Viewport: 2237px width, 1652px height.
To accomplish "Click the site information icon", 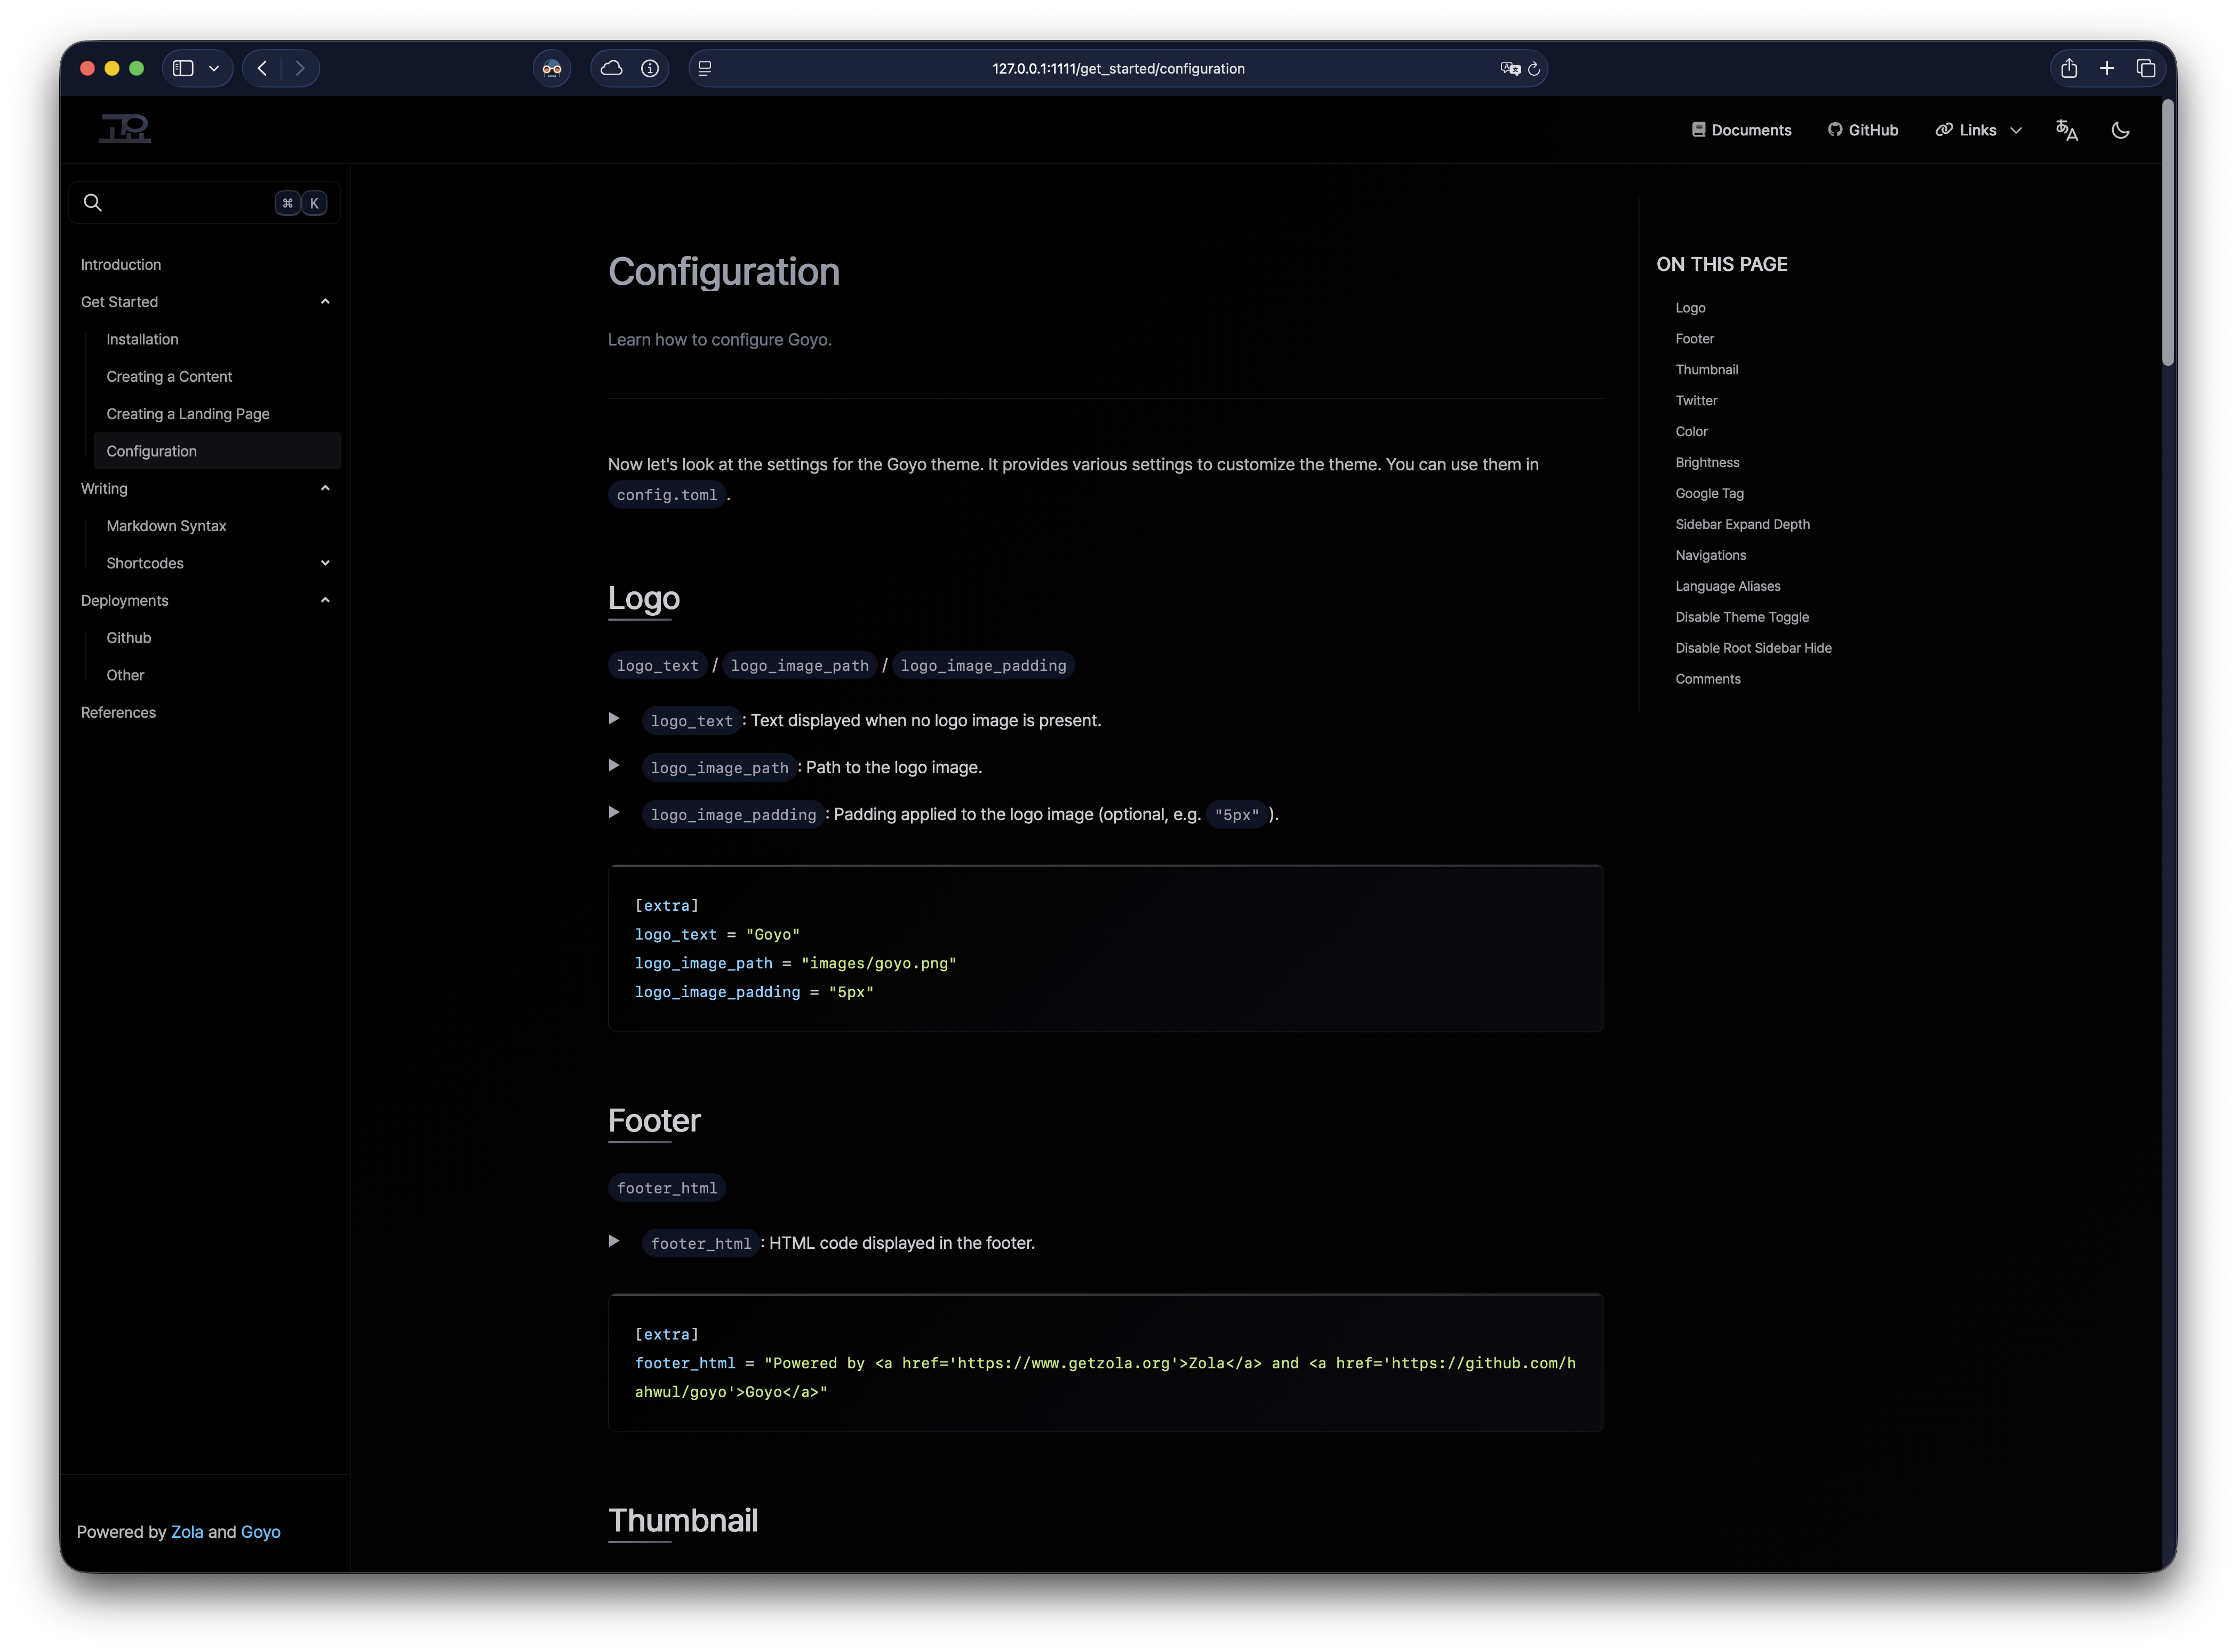I will pos(650,68).
